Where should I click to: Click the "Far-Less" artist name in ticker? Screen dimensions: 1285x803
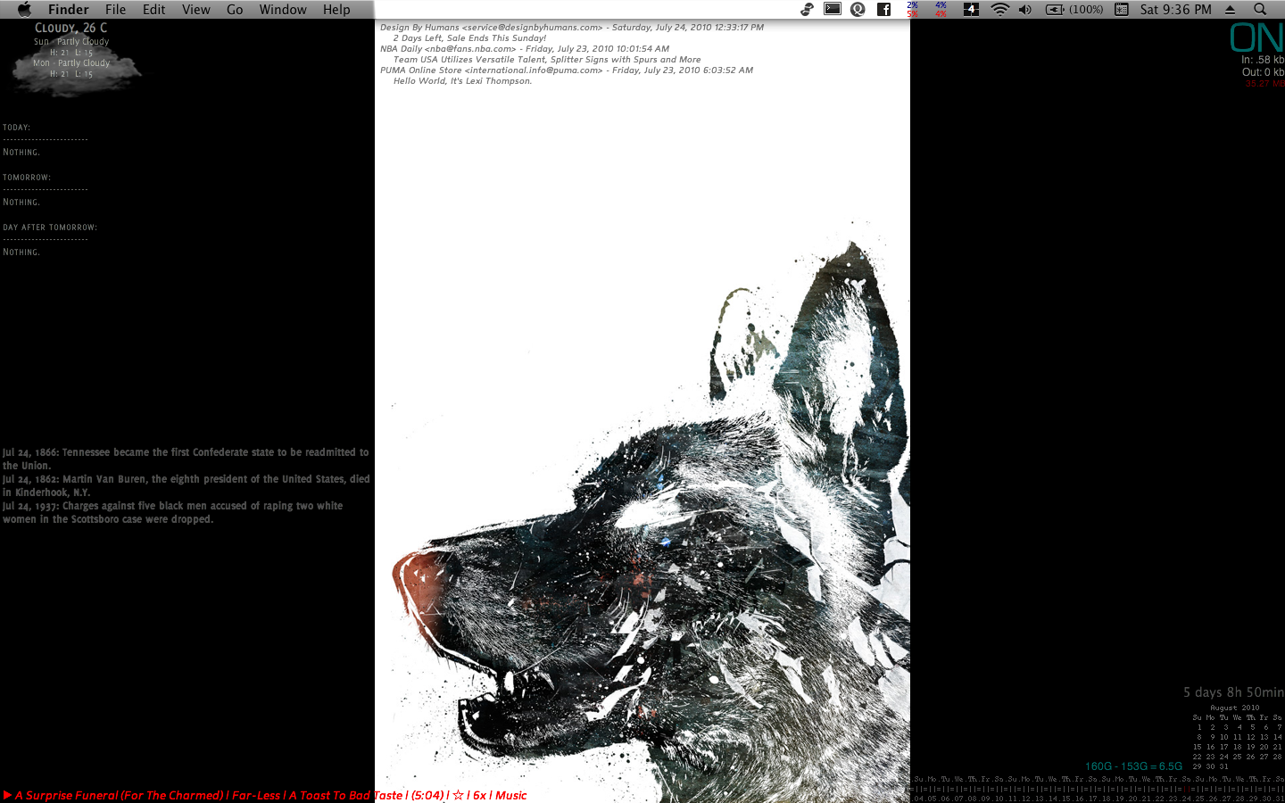coord(256,795)
